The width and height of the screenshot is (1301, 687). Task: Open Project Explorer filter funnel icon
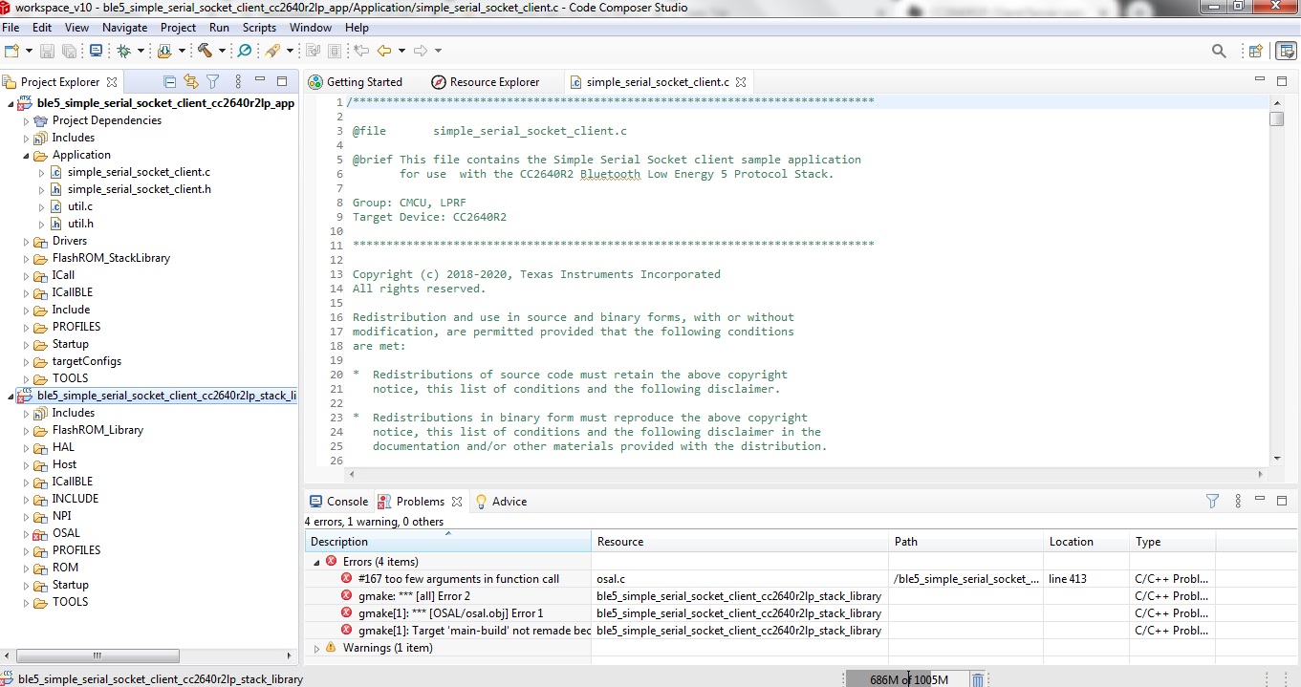click(213, 82)
